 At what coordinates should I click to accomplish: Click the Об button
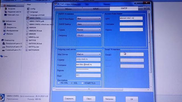tap(132, 99)
